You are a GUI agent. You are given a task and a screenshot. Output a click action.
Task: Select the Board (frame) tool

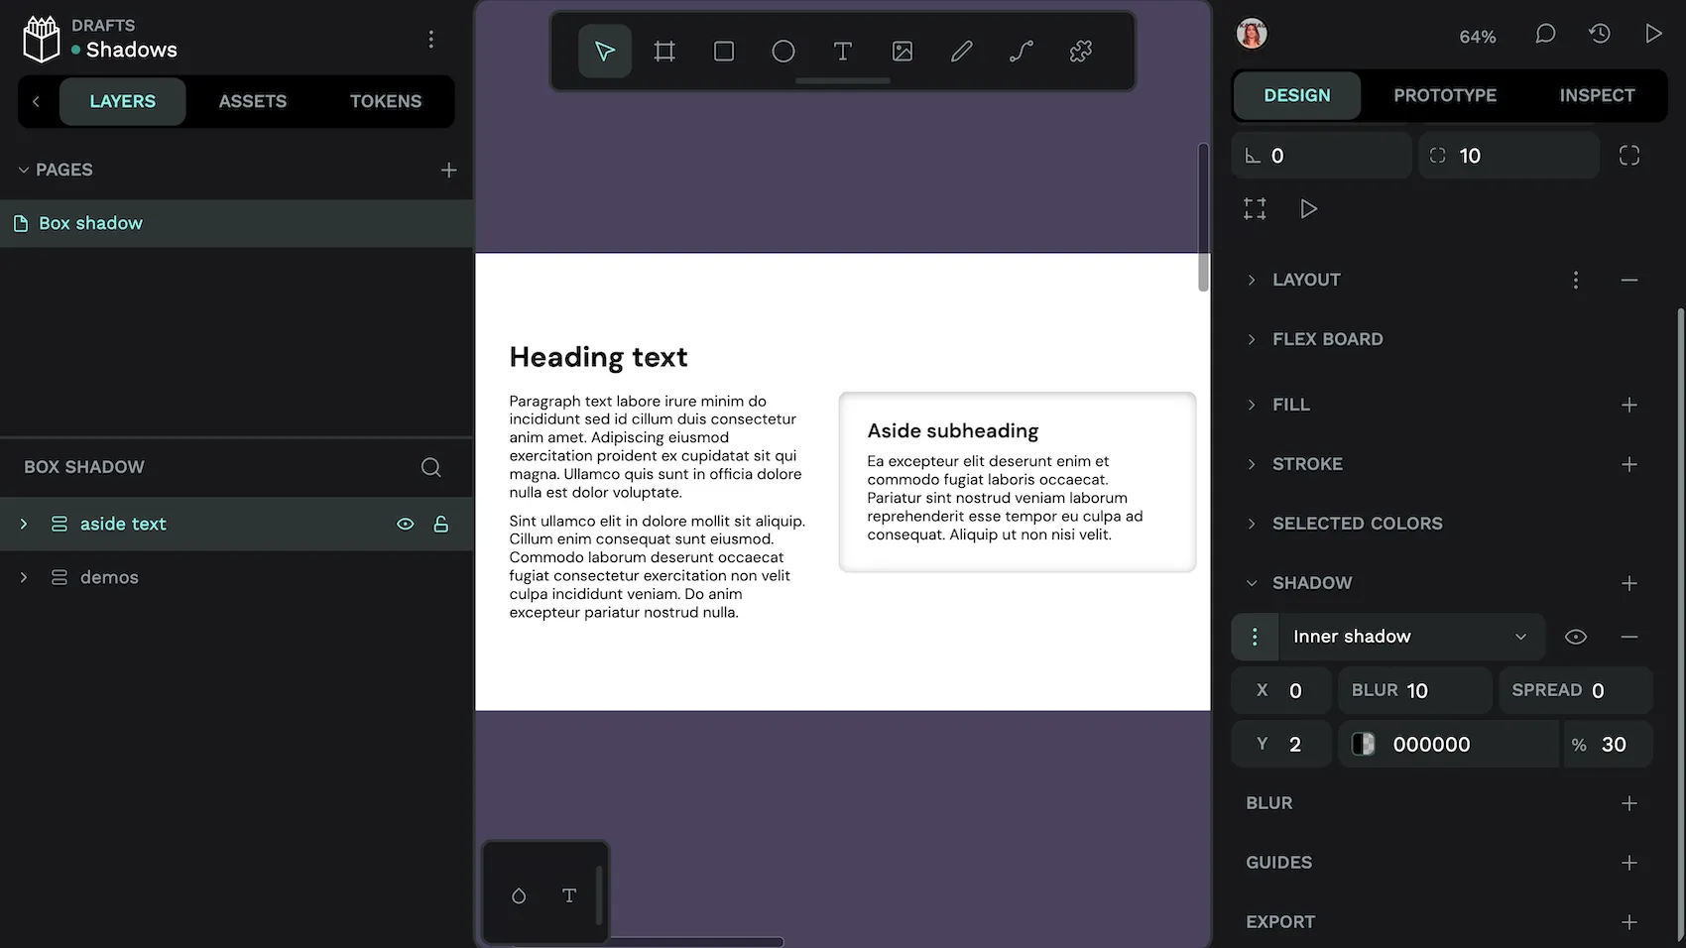pyautogui.click(x=664, y=52)
